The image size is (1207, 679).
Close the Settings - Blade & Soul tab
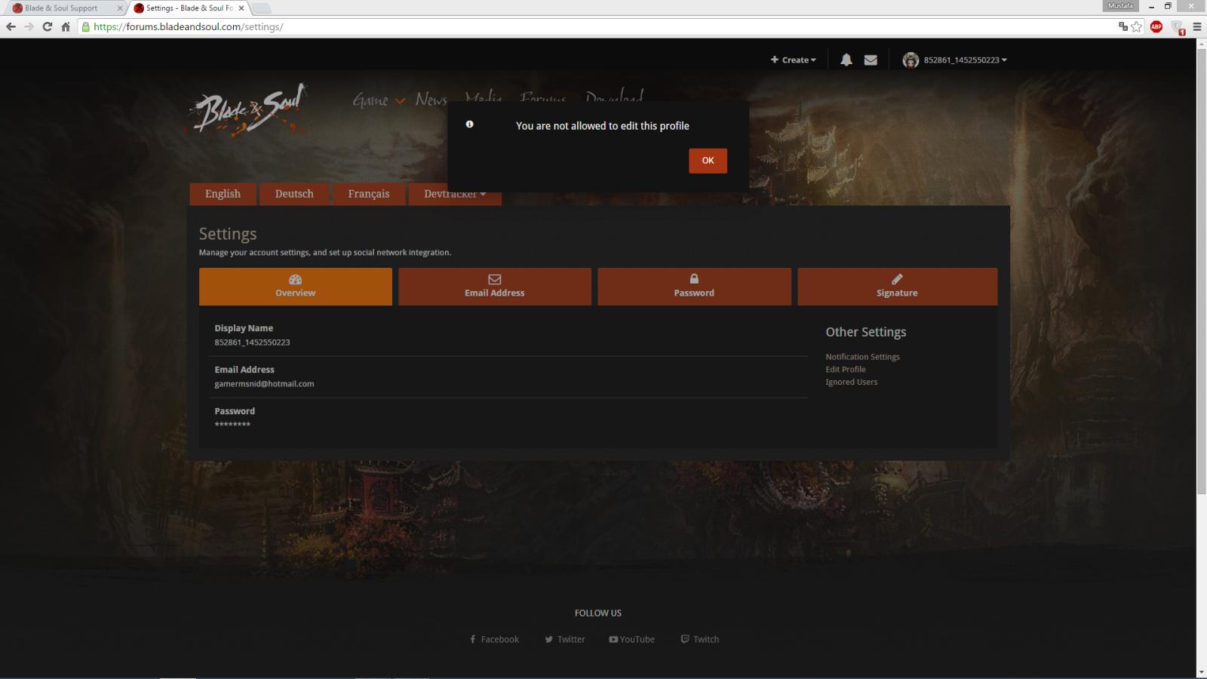[x=241, y=8]
